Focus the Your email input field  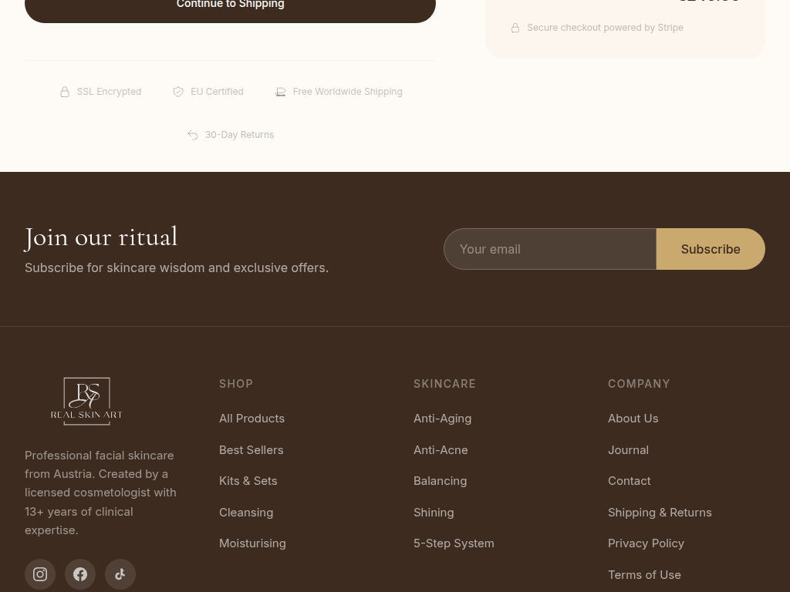[x=549, y=249]
